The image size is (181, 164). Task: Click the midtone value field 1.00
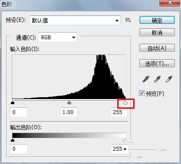[x=69, y=112]
